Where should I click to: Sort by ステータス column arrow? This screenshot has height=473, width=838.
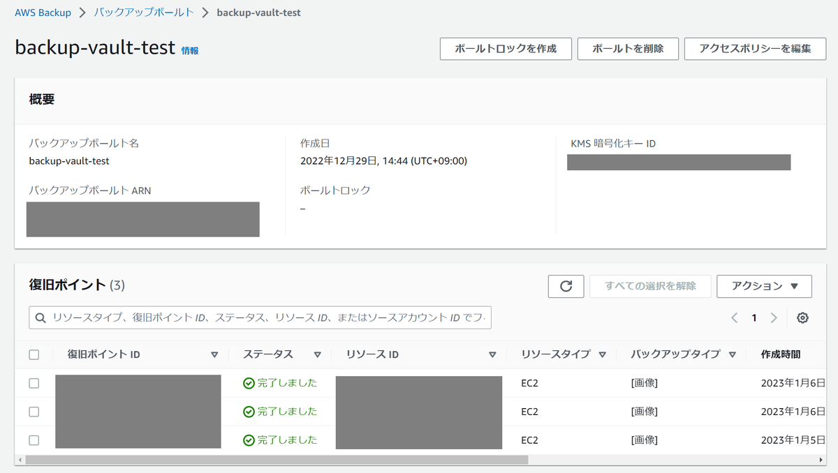tap(317, 355)
